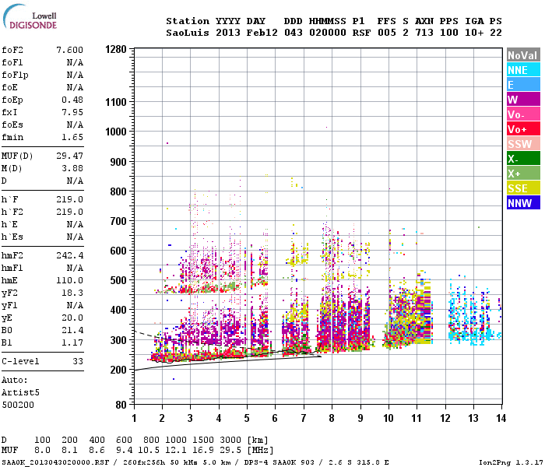The image size is (545, 467).
Task: Click the foEs parameter label
Action: 12,125
